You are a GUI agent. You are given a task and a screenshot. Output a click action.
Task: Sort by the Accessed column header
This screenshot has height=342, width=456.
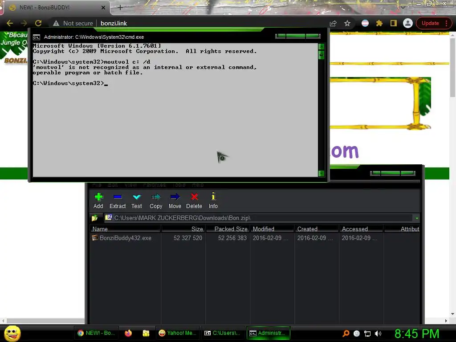(x=361, y=229)
